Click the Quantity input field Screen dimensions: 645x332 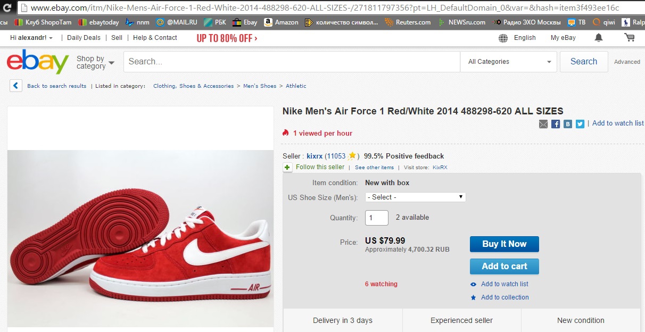coord(376,218)
